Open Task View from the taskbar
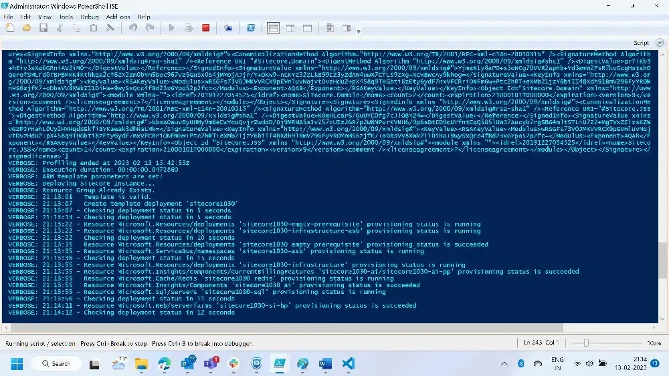Viewport: 669px width, 376px height. [x=94, y=364]
